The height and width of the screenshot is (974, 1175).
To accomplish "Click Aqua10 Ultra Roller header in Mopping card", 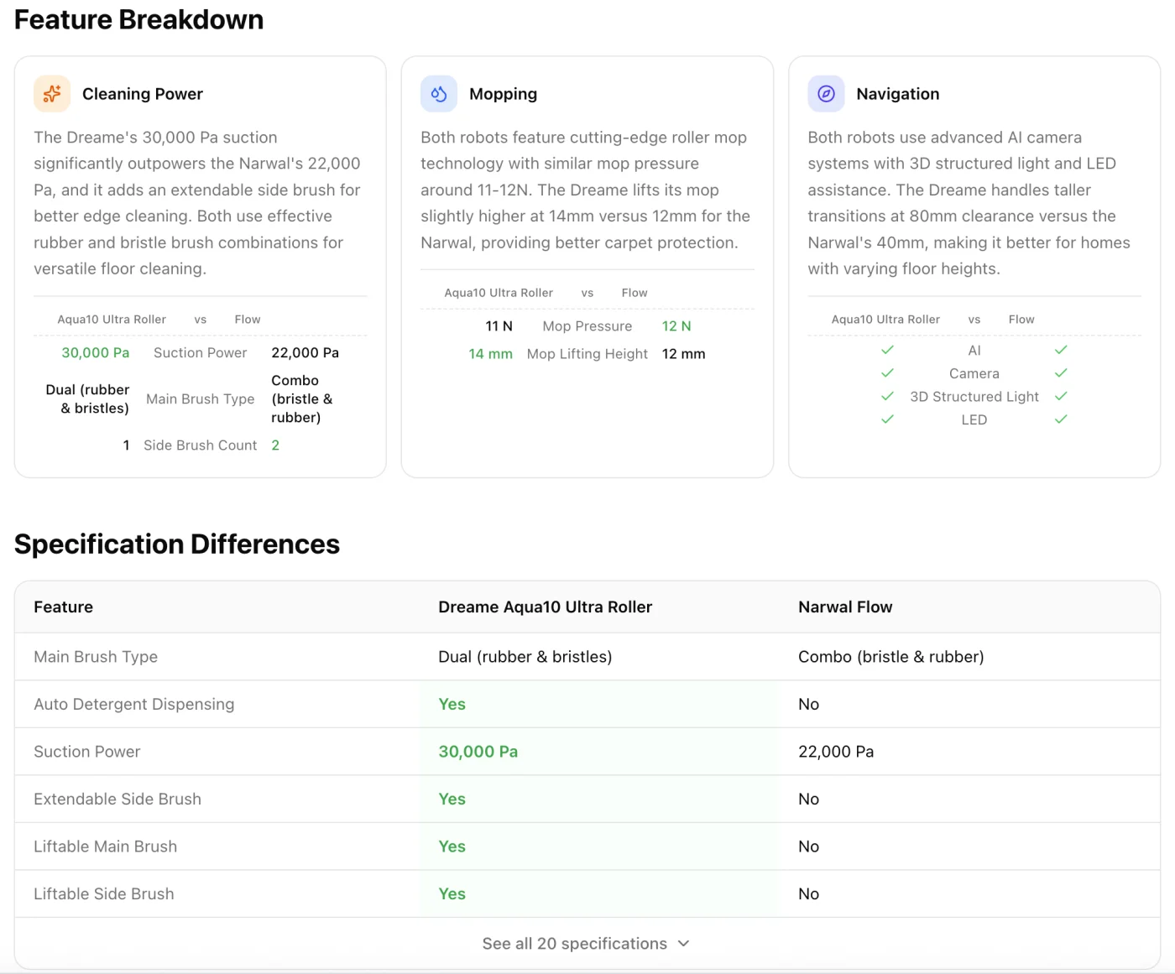I will 499,293.
